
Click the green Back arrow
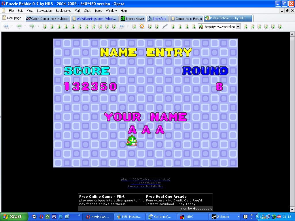(19, 26)
